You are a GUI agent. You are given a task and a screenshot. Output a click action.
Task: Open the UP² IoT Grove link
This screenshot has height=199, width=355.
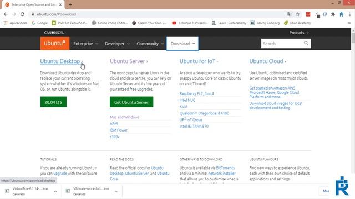pos(191,119)
